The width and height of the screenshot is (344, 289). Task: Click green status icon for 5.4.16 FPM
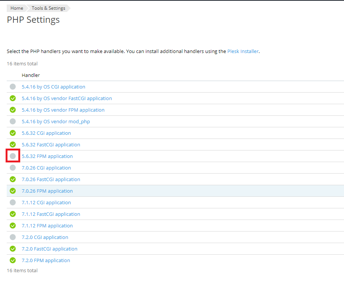pos(13,110)
